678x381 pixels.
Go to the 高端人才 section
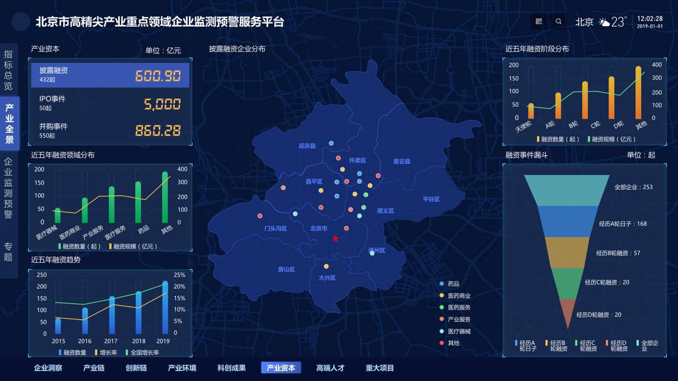(x=330, y=368)
